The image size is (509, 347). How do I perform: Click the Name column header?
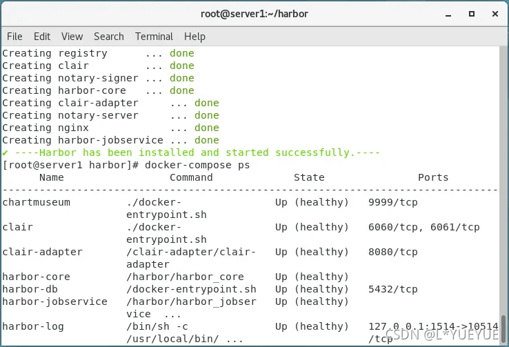52,177
